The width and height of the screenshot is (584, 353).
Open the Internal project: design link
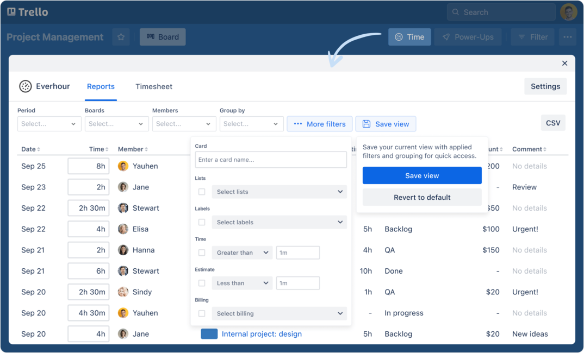[x=262, y=334]
